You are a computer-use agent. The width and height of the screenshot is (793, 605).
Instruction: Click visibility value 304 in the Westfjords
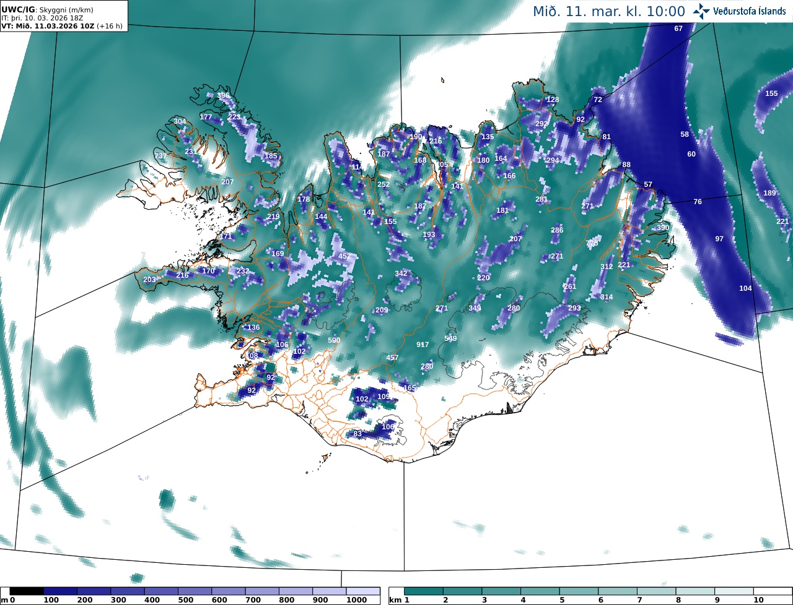pyautogui.click(x=180, y=121)
